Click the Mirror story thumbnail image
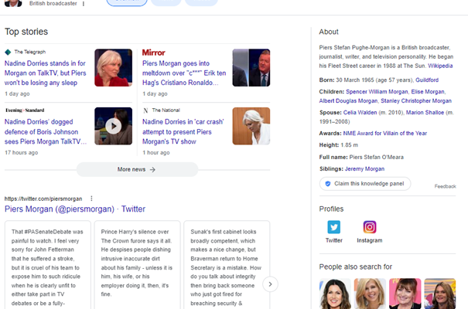Screen dimensions: 468x309 (251, 68)
